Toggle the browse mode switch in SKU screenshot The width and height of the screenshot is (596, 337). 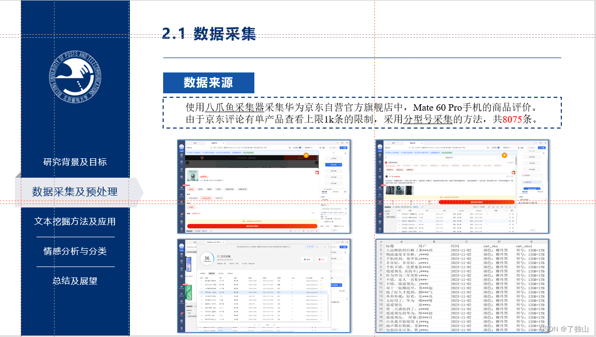300,147
